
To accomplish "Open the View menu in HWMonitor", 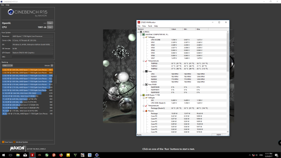I will [x=144, y=26].
